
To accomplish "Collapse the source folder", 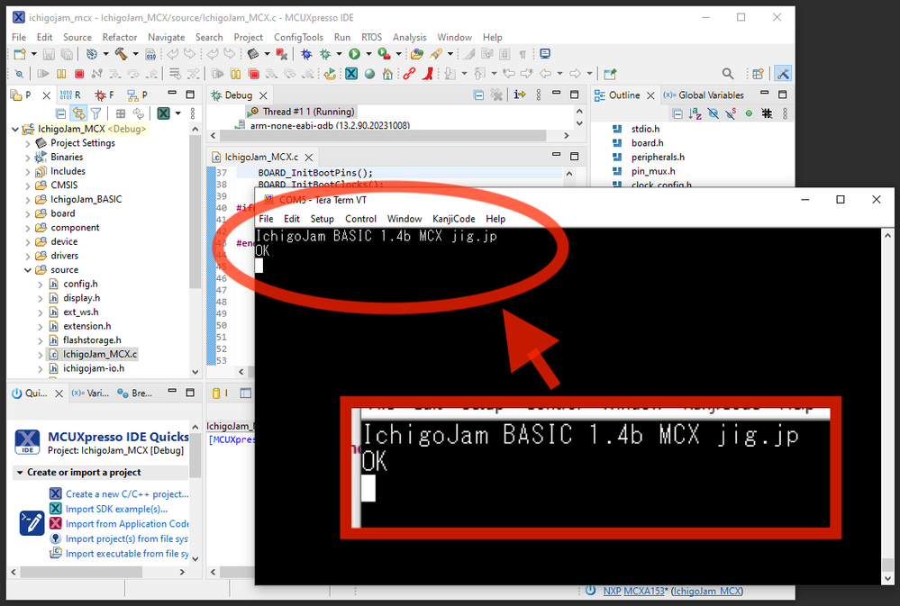I will click(28, 270).
